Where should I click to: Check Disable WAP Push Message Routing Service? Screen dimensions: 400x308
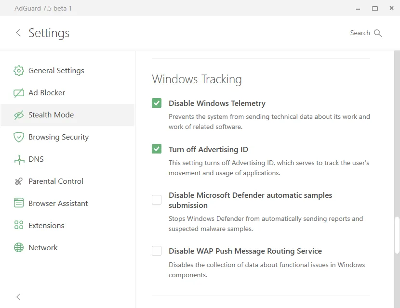click(x=157, y=251)
